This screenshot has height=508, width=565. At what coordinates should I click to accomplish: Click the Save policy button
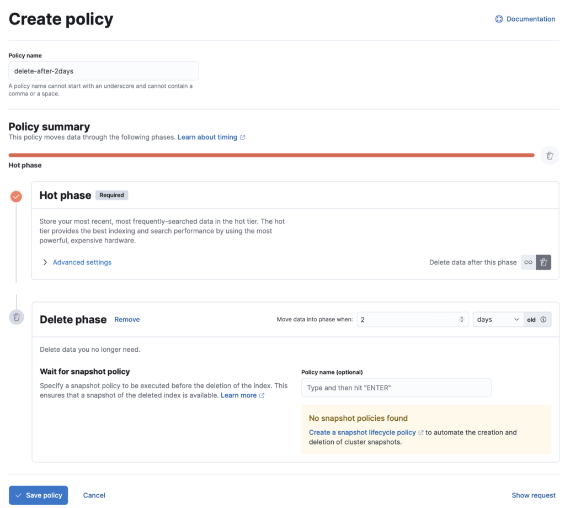[38, 495]
